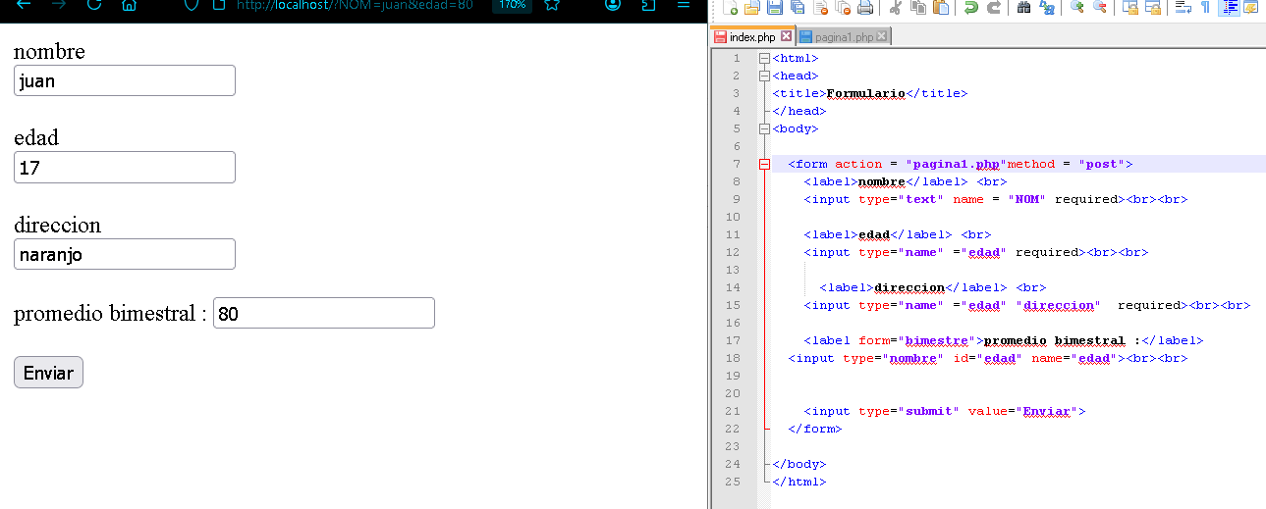Viewport: 1266px width, 509px height.
Task: Click the direccion field containing naranjo
Action: [x=125, y=254]
